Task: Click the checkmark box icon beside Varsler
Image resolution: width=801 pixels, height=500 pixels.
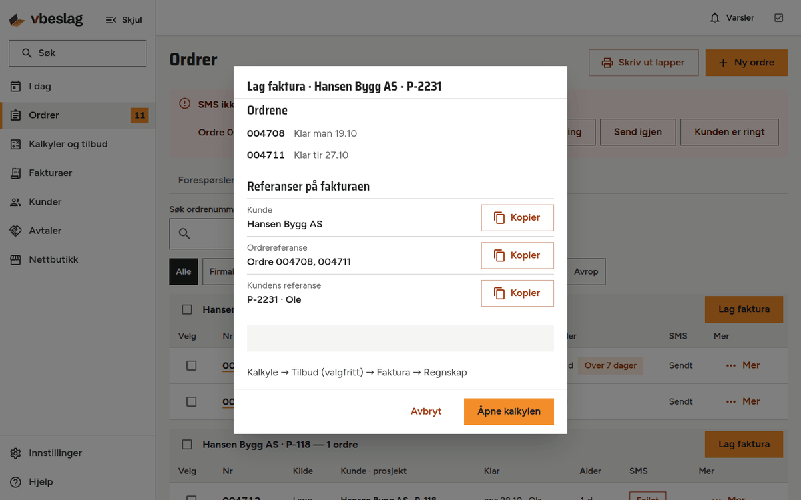Action: [x=778, y=18]
